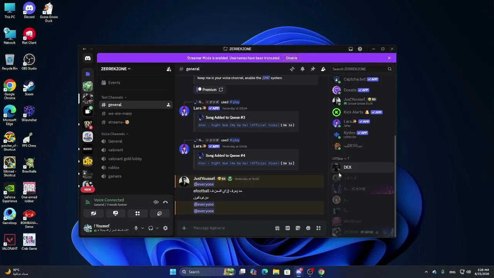Screen dimensions: 494x278
Task: Join the gamers voice channel
Action: pos(136,176)
